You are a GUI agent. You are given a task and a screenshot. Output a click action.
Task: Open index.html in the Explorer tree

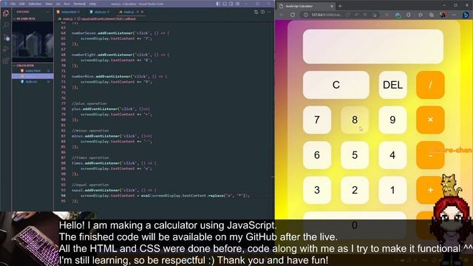pyautogui.click(x=33, y=71)
